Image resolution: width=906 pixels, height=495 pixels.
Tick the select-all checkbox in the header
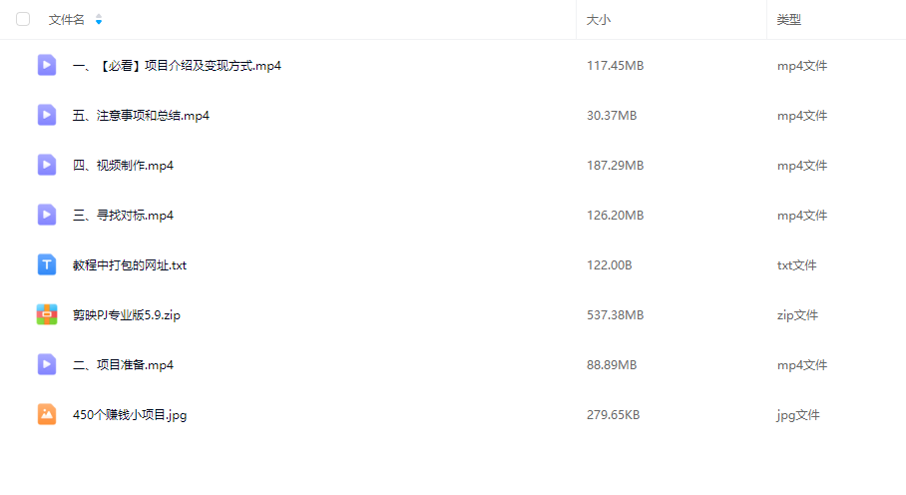[23, 19]
